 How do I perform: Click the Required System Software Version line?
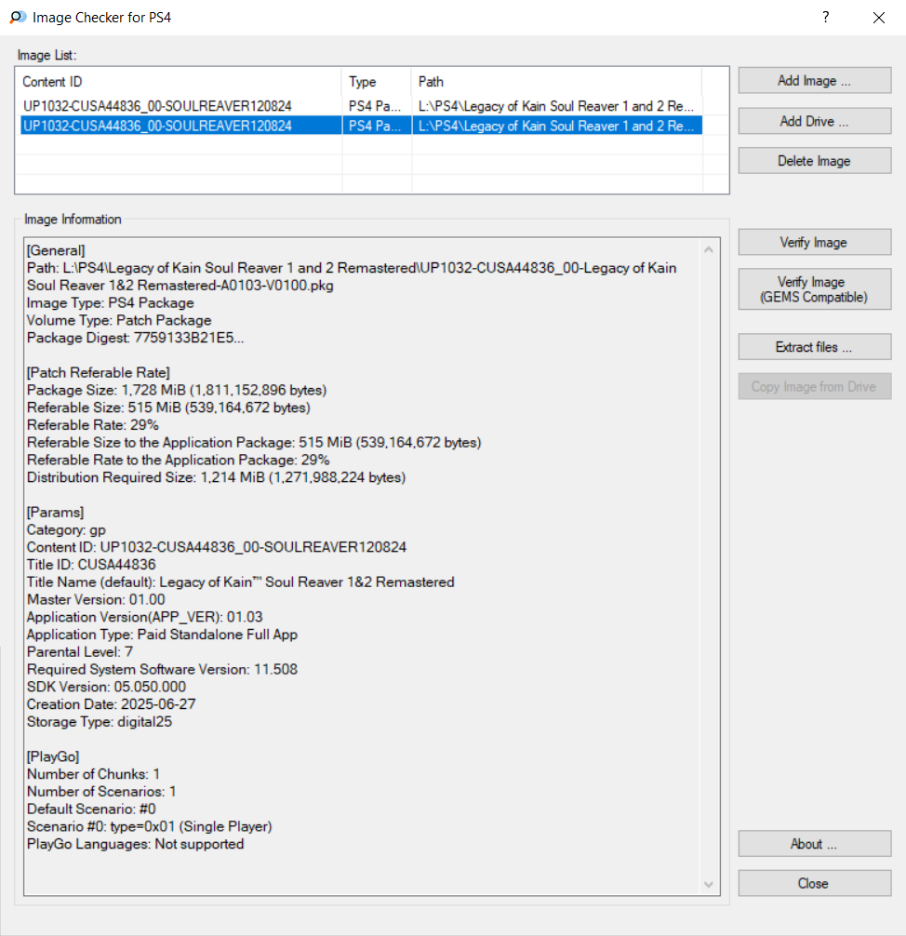(163, 669)
